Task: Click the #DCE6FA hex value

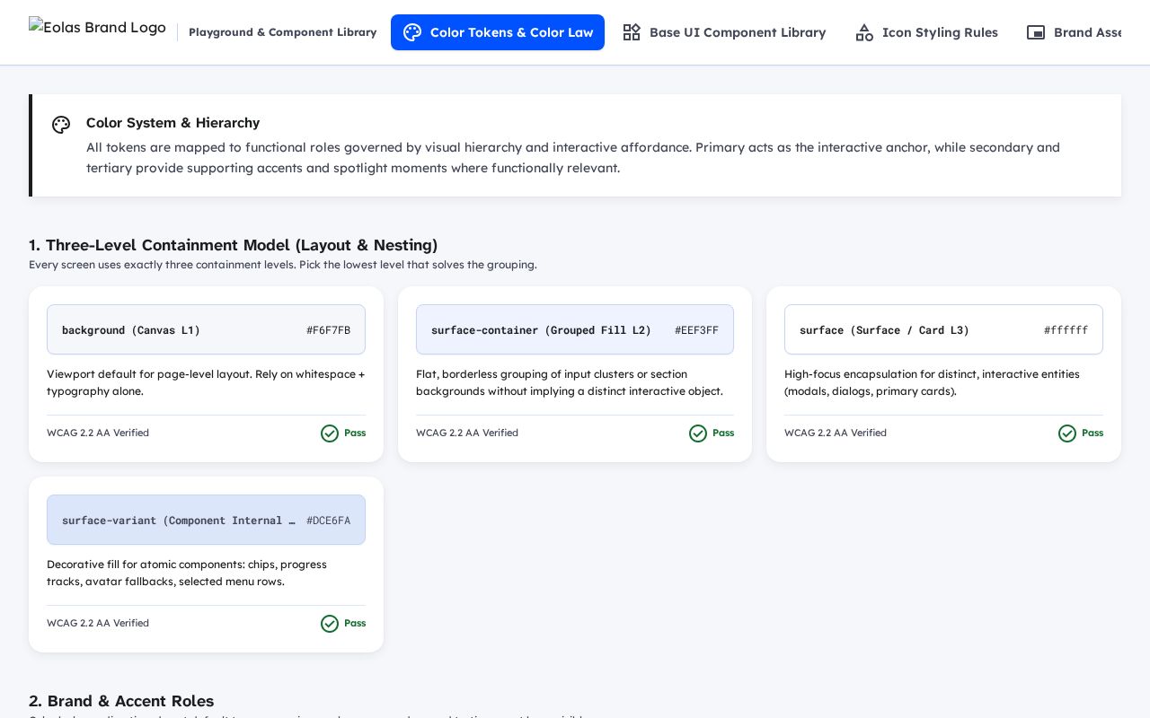Action: [x=328, y=521]
